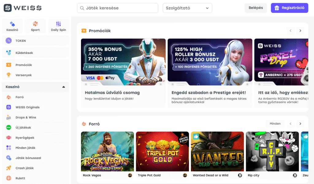Screen dimensions: 314x184
Task: Click the provider logo beside Rock Vegas
Action: [130, 175]
